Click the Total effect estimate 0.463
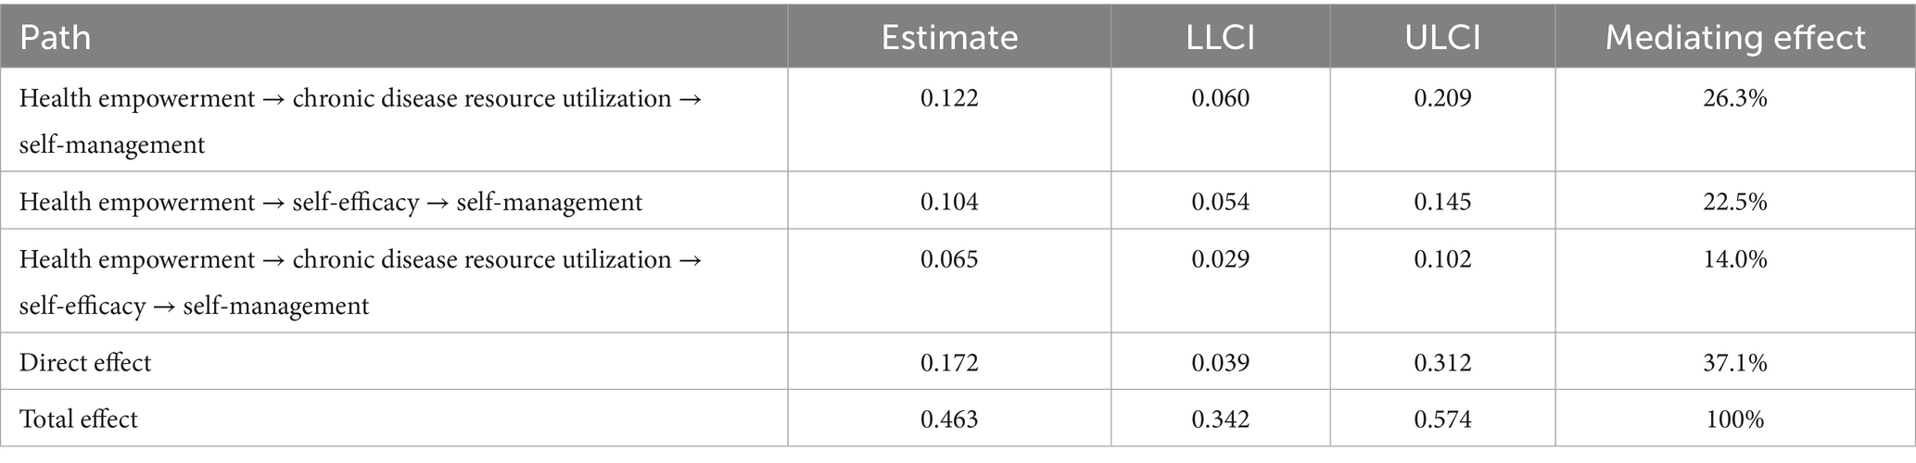Viewport: 1916px width, 463px height. 949,419
